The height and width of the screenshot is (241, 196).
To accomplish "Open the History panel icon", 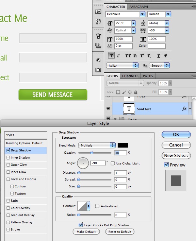I will pyautogui.click(x=98, y=21).
